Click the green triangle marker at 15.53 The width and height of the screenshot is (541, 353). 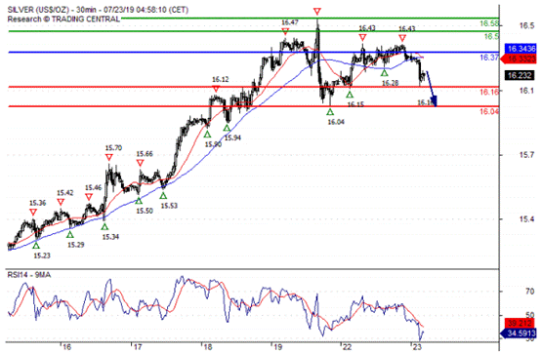point(163,195)
